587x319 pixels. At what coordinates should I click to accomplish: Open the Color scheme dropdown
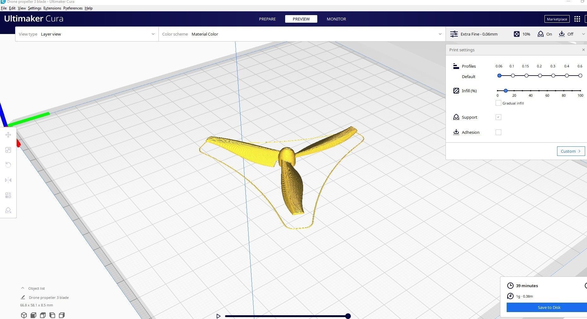[302, 34]
